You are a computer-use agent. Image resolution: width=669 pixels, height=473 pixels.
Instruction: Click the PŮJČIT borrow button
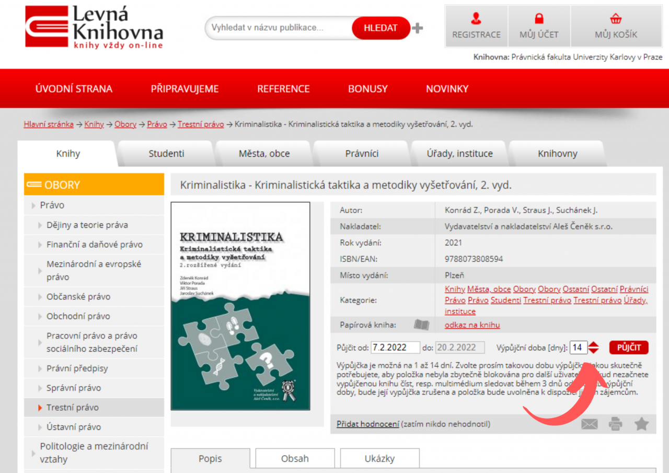[x=629, y=348]
